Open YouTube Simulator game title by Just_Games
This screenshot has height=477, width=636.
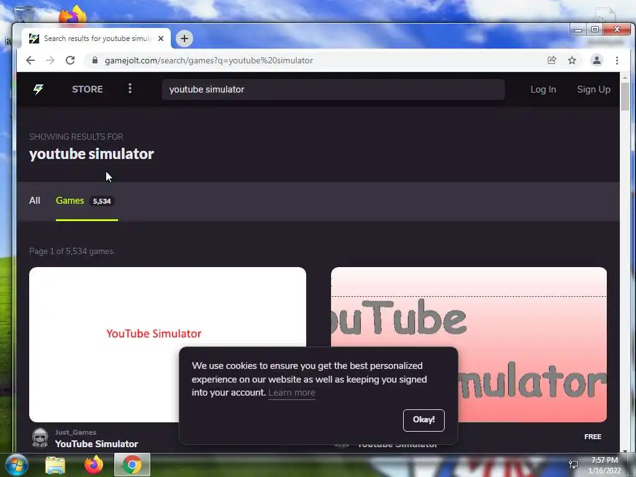96,443
